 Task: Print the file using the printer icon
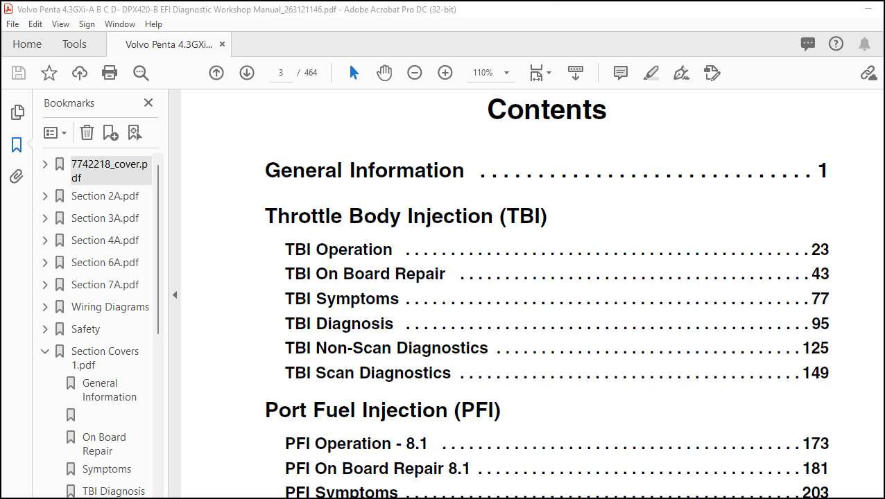tap(110, 73)
